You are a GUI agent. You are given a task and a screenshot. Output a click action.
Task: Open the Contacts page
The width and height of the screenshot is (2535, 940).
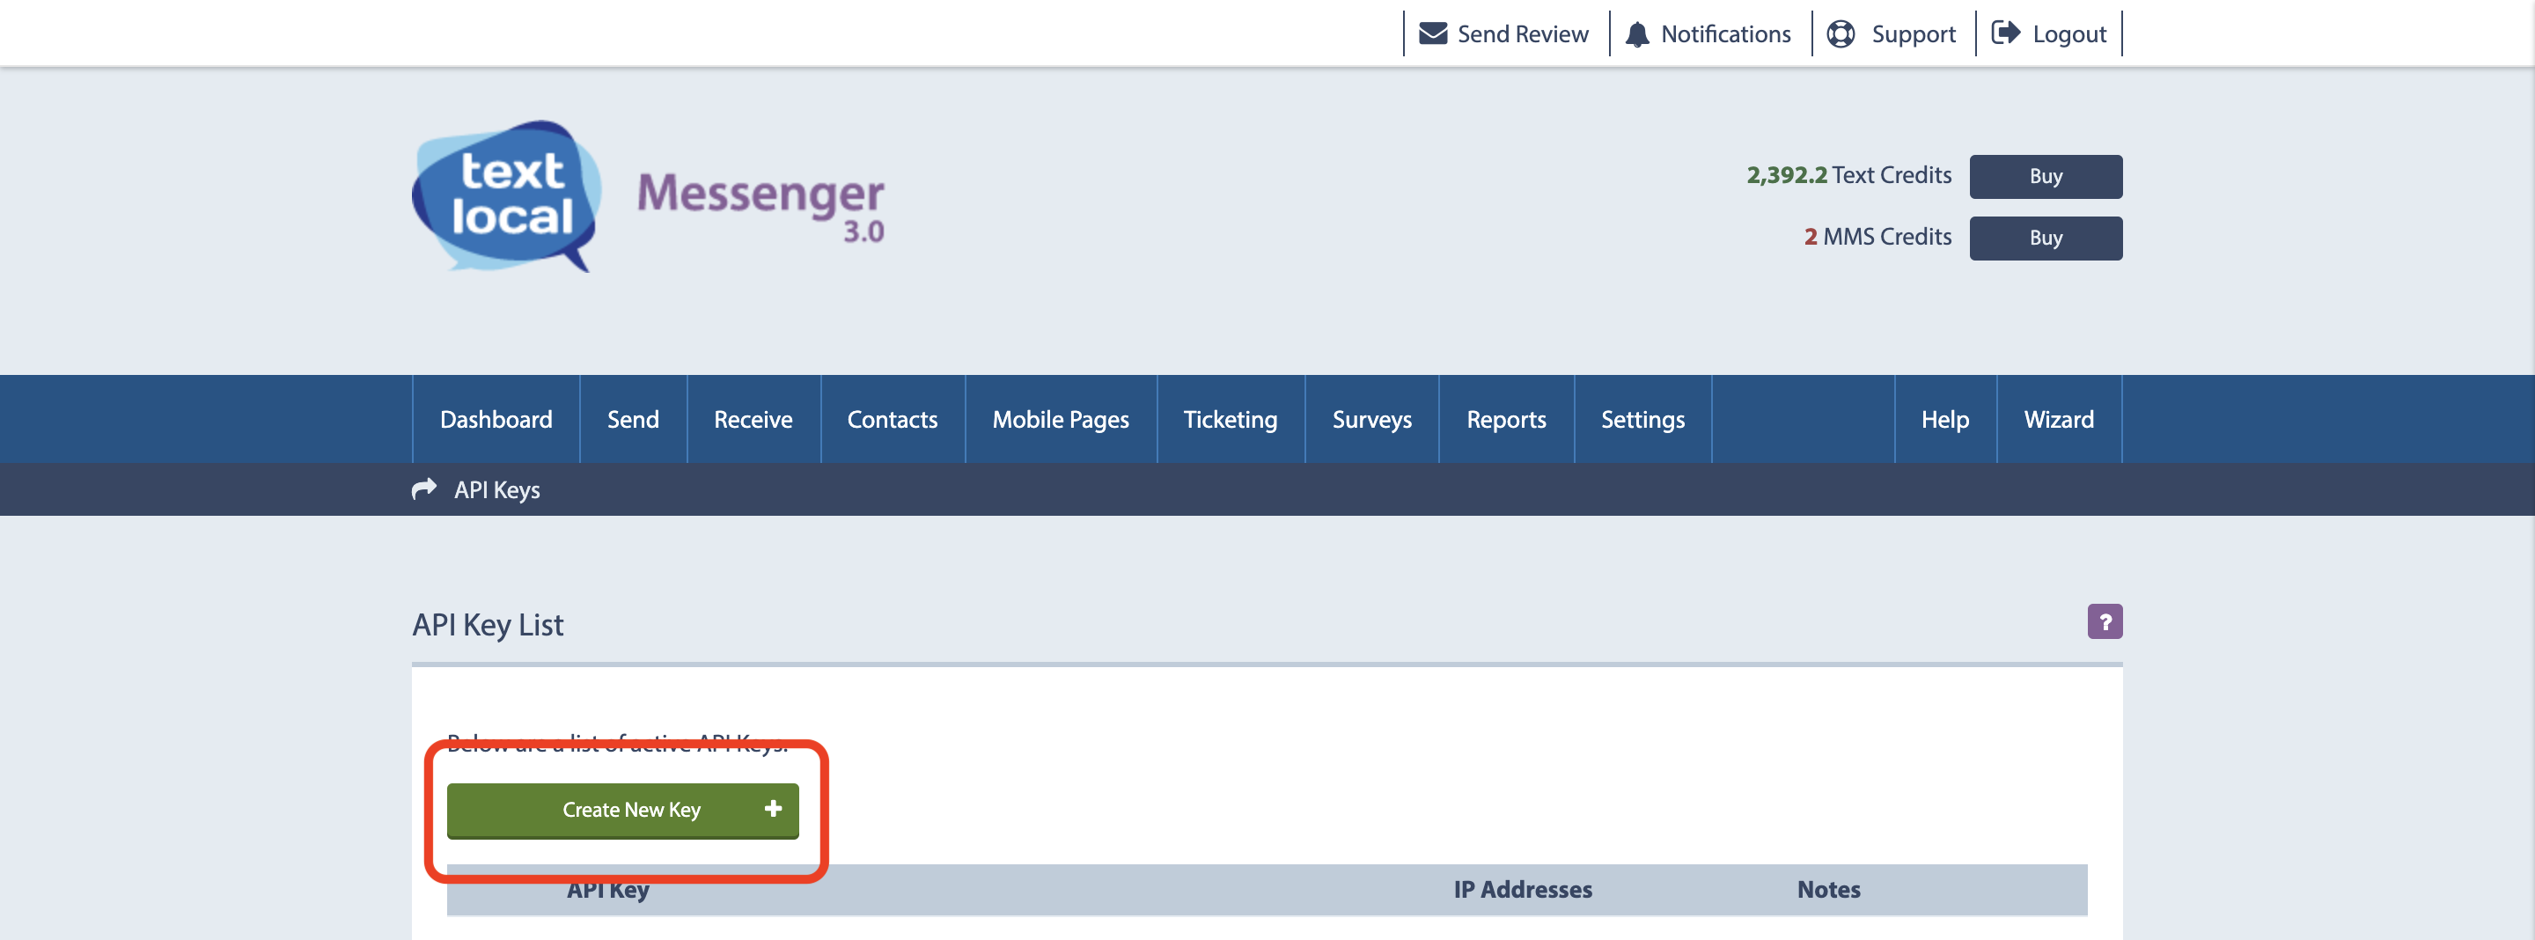[892, 418]
